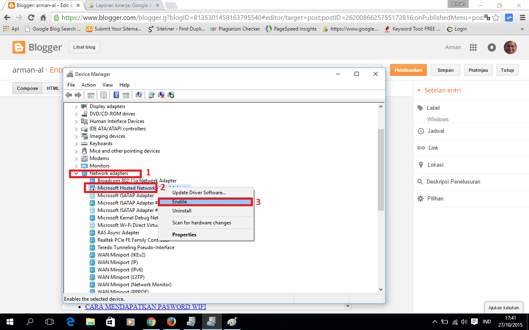Open Plagiarism Checker bookmark
This screenshot has width=529, height=330.
pos(235,29)
